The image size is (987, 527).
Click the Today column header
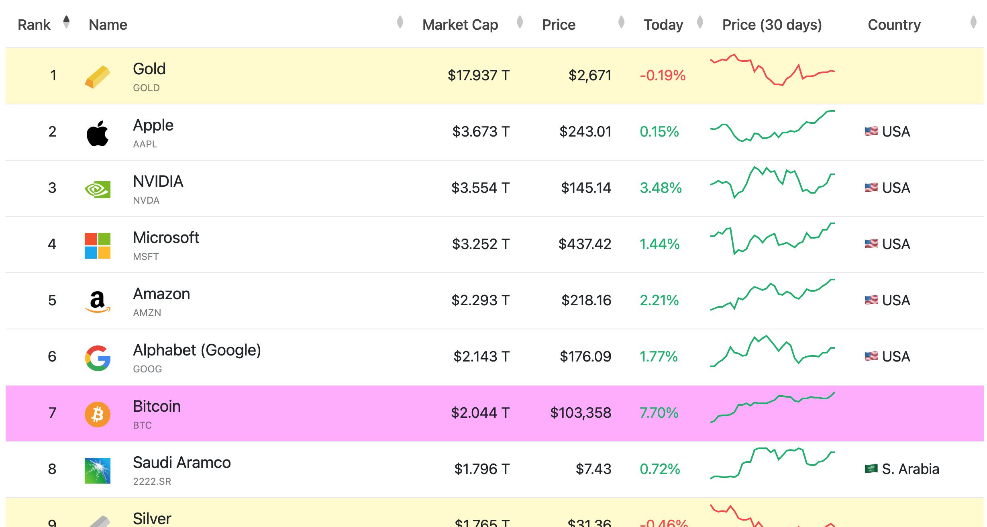coord(664,25)
